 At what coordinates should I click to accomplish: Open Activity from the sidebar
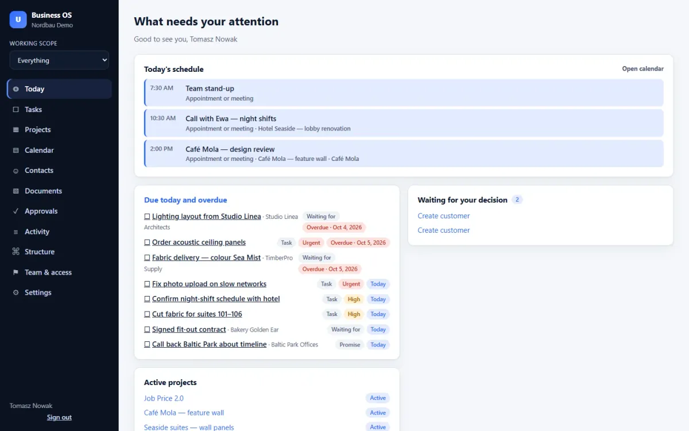click(x=59, y=232)
